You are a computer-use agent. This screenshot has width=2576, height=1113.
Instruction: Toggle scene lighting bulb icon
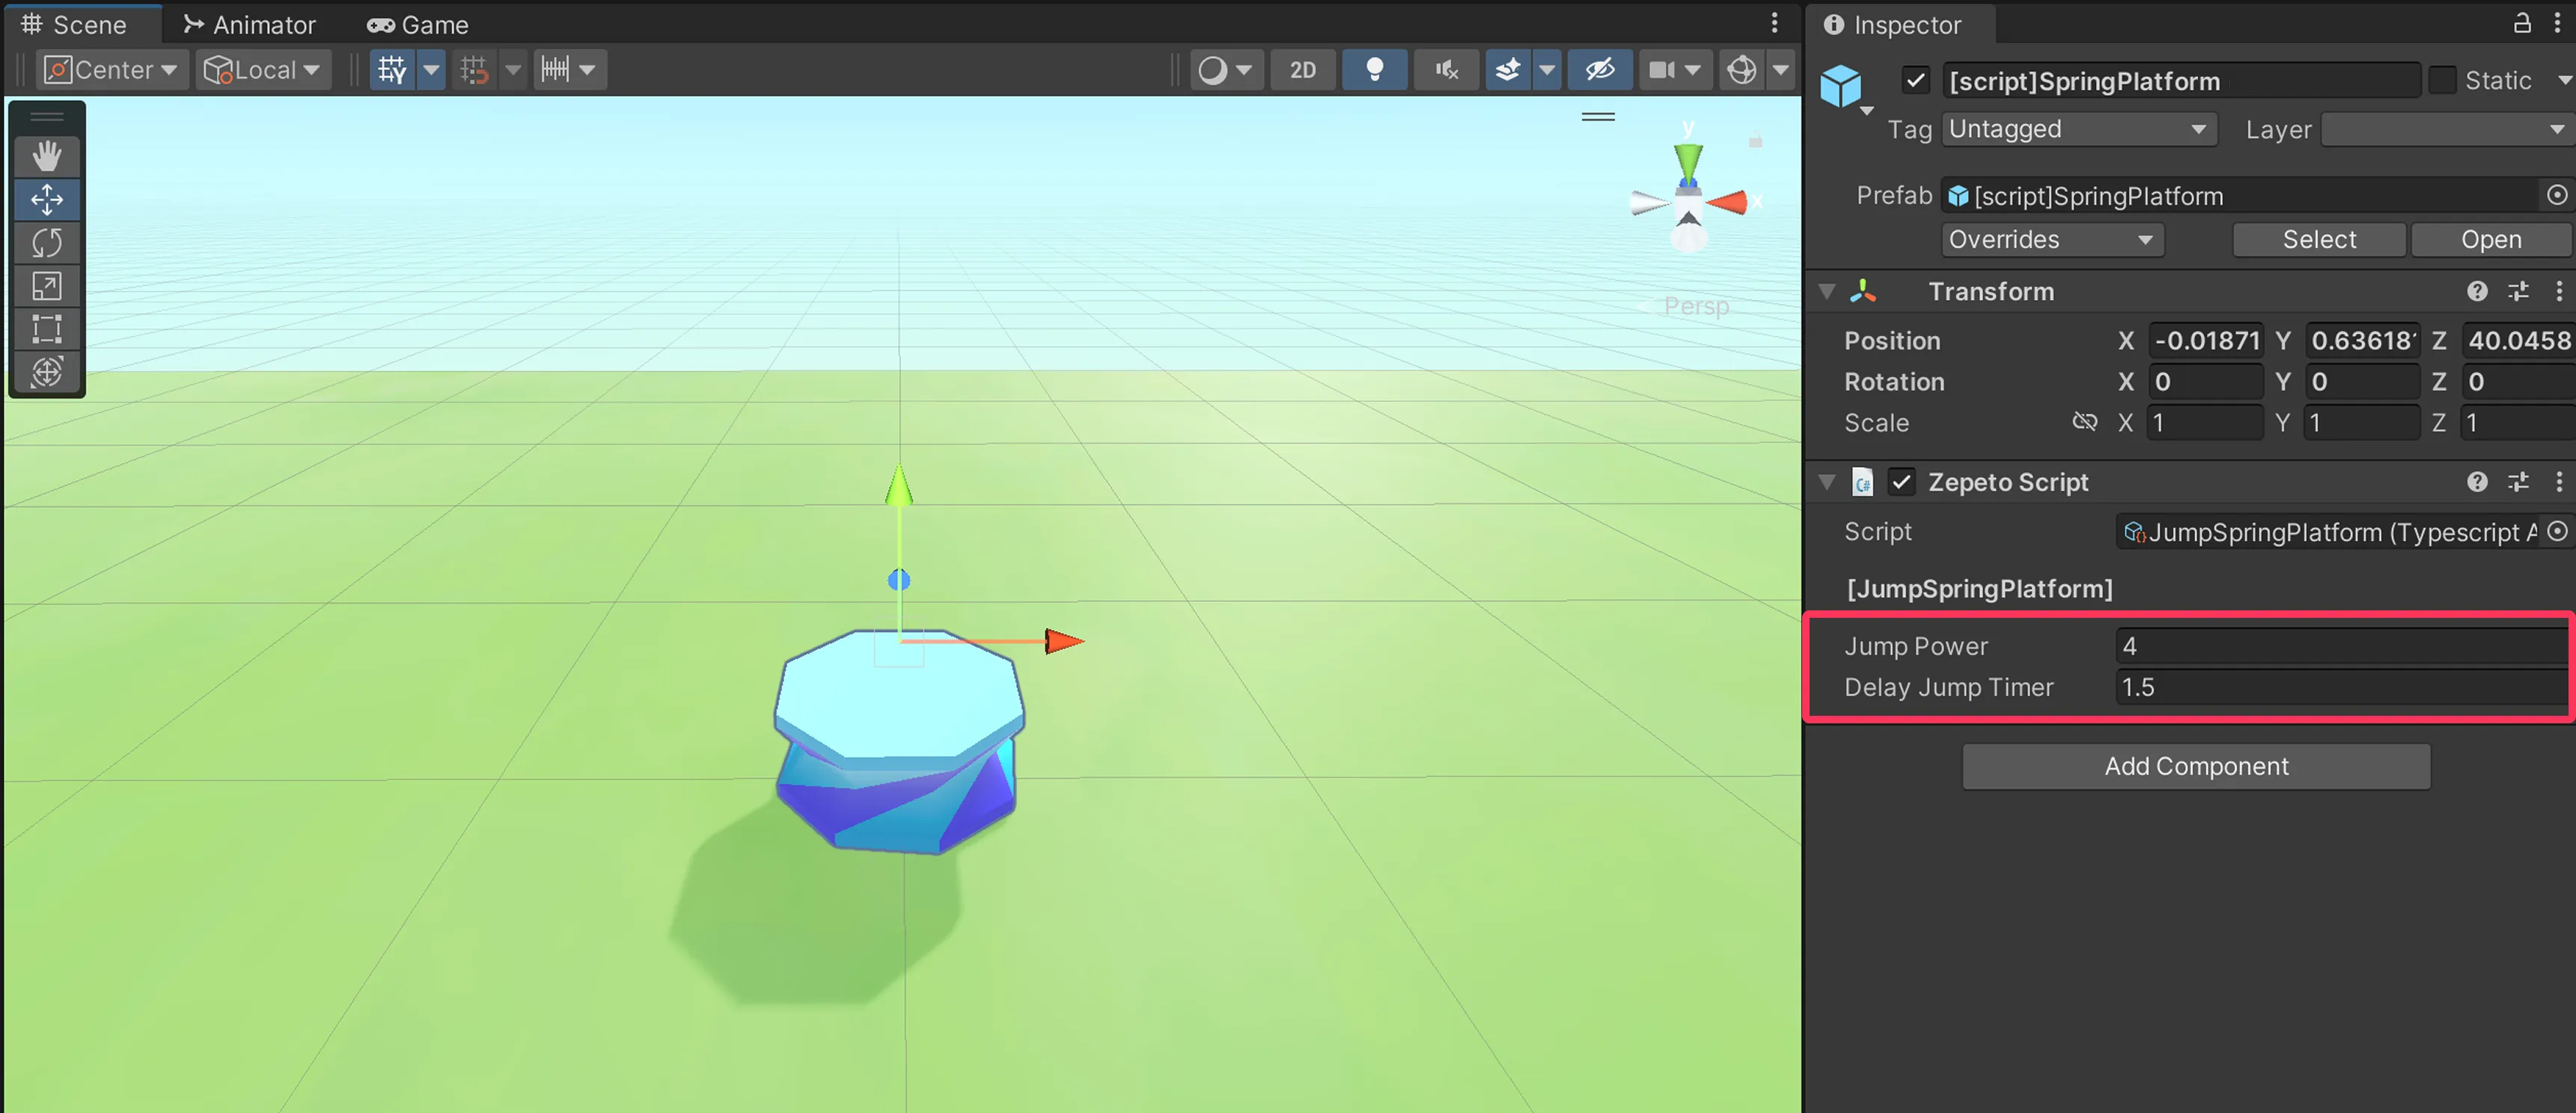[x=1374, y=69]
